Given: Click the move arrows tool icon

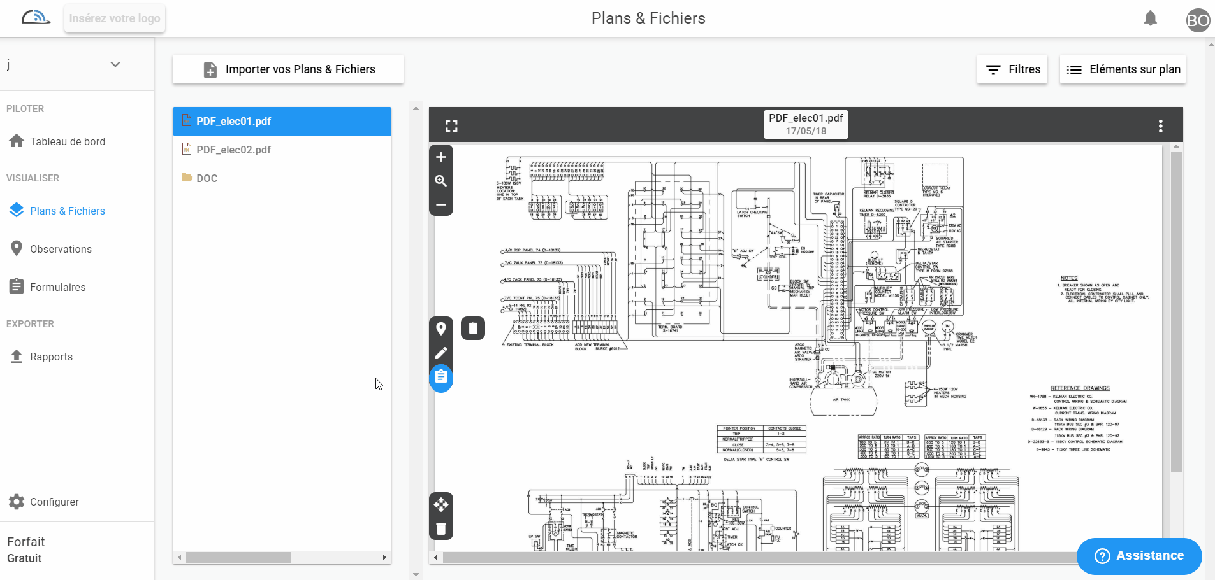Looking at the screenshot, I should tap(440, 505).
